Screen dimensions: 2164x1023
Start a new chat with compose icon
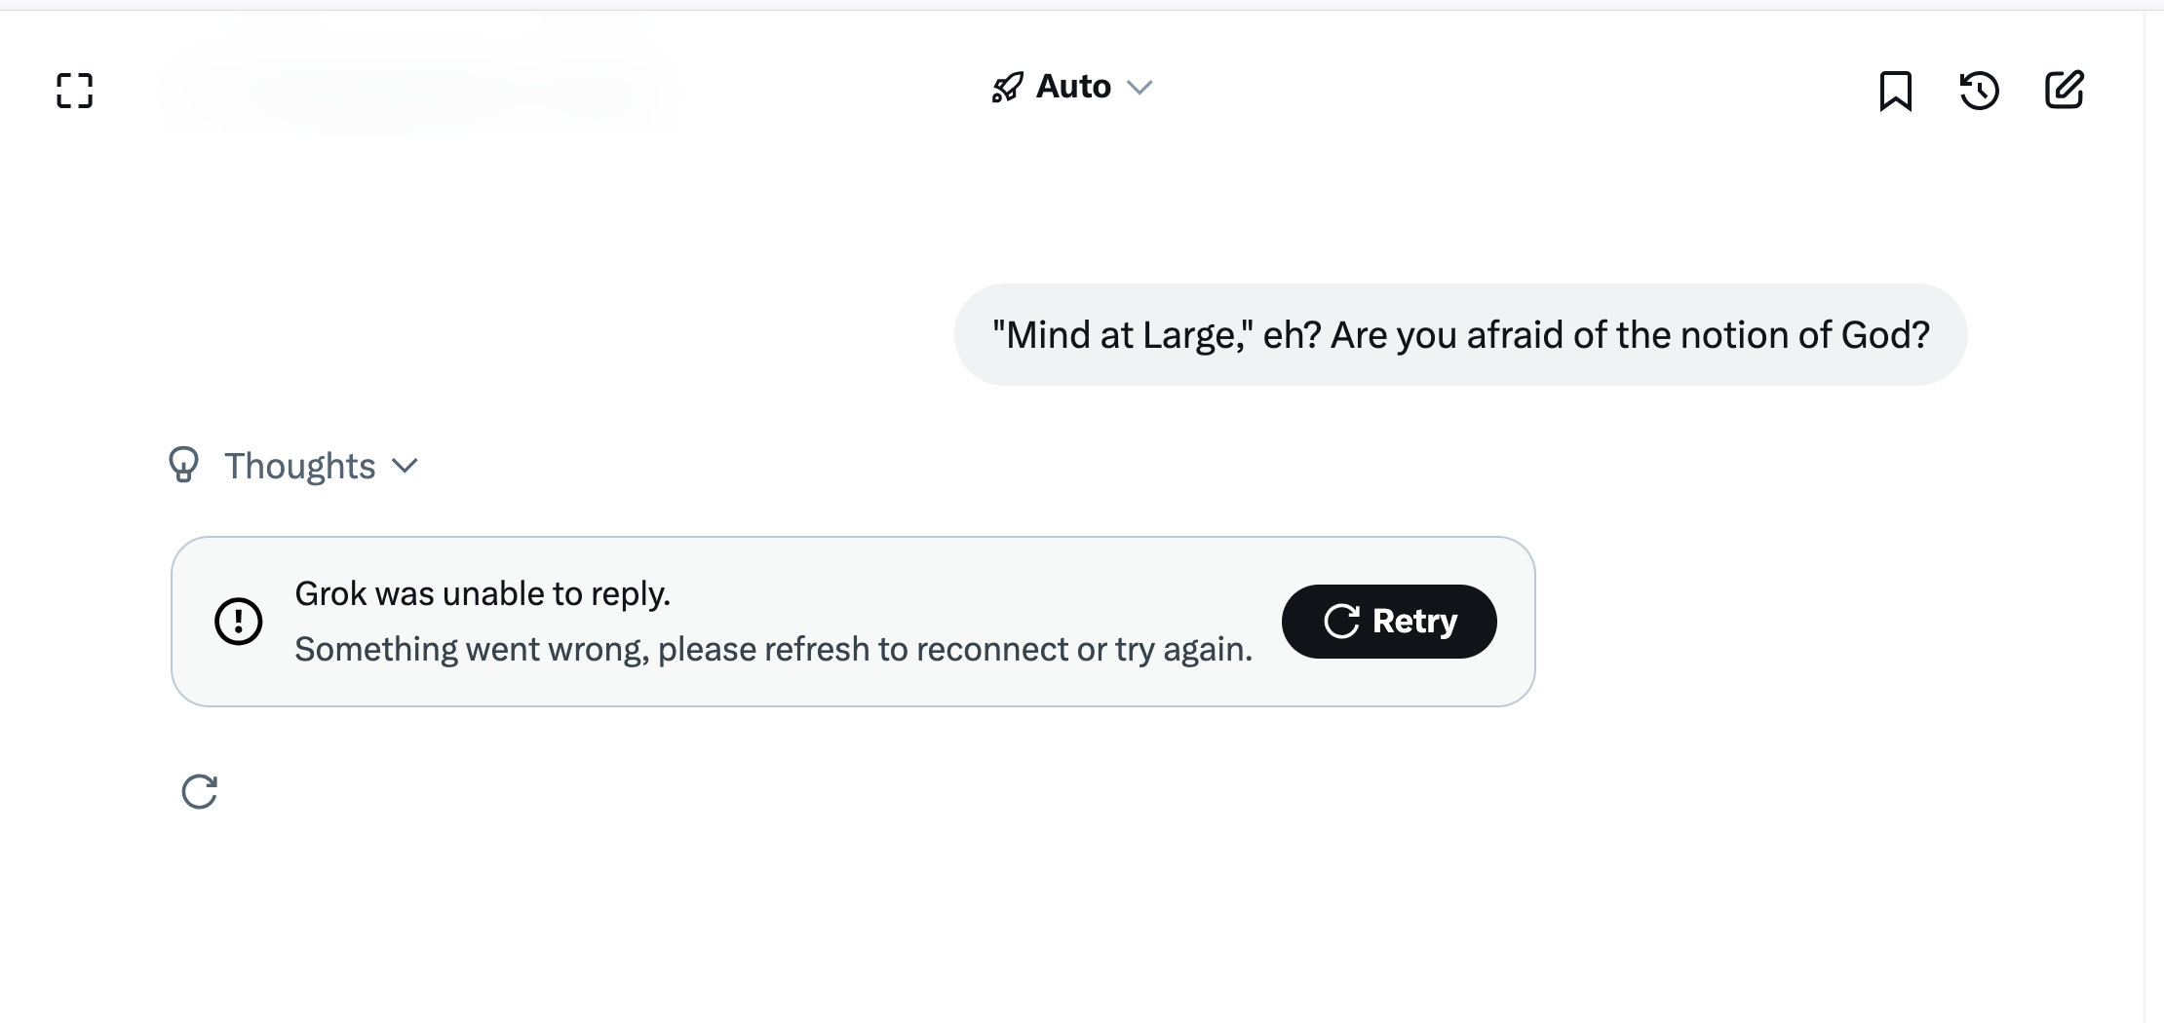[2064, 90]
